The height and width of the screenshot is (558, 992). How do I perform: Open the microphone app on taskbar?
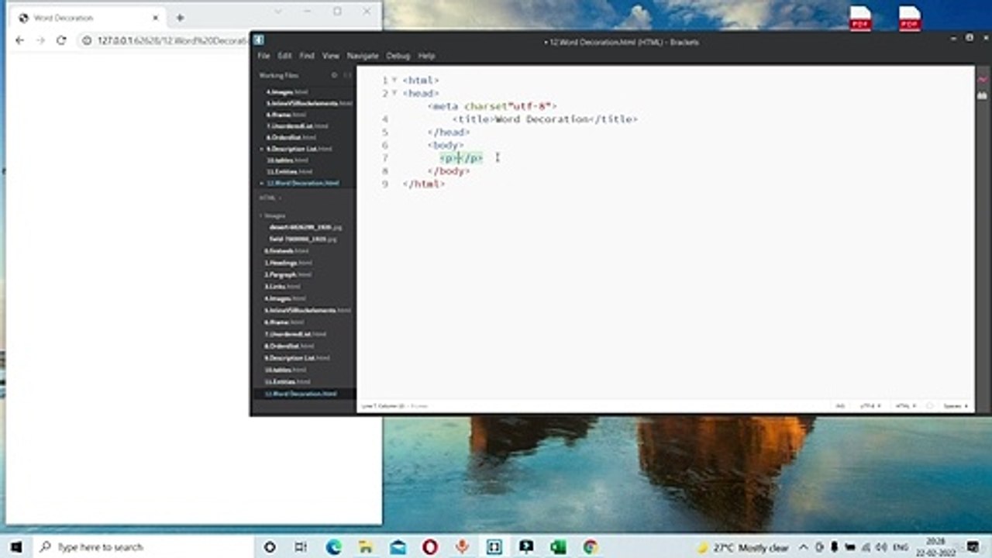tap(462, 547)
